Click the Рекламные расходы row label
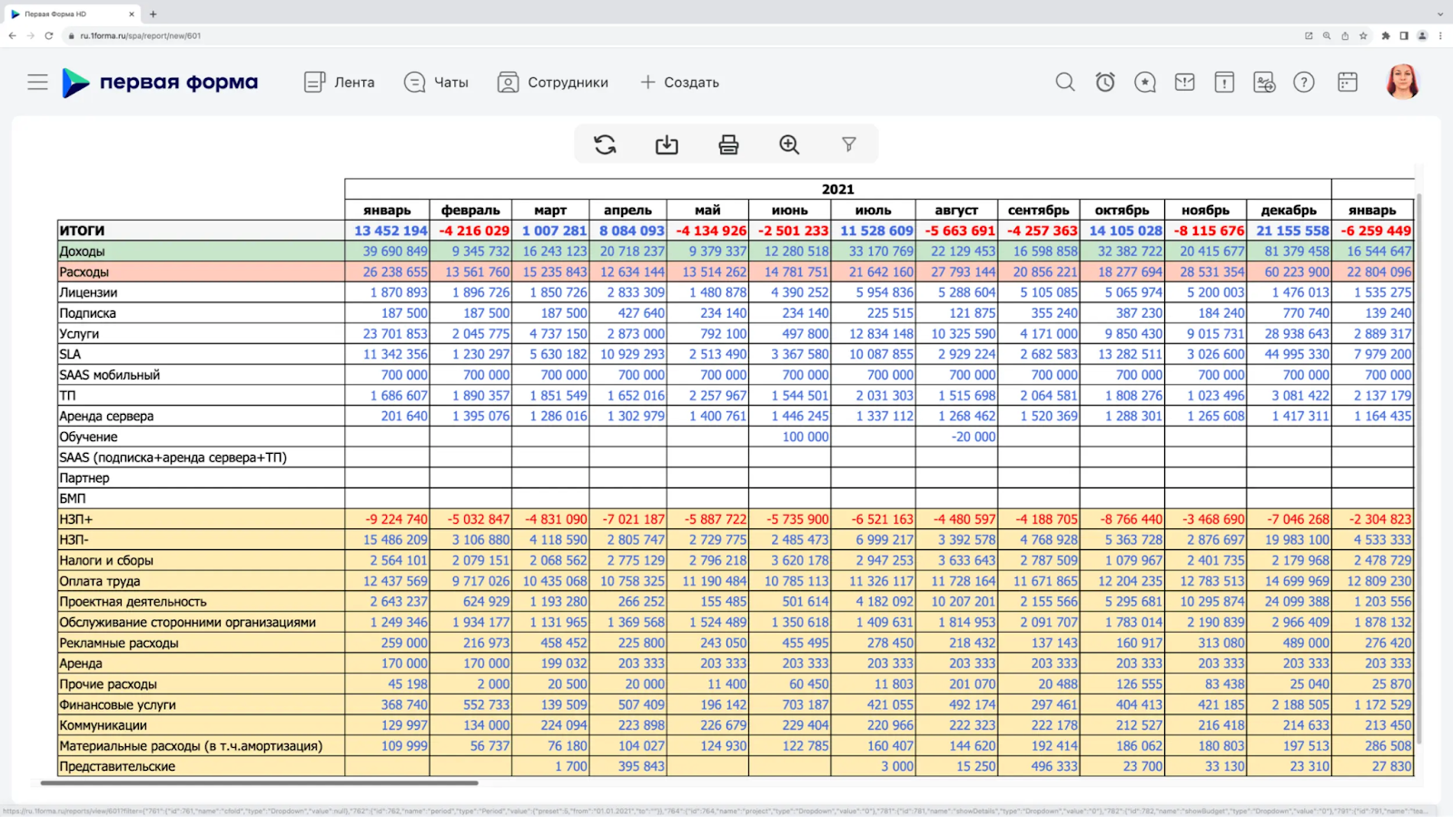This screenshot has height=817, width=1453. point(118,643)
